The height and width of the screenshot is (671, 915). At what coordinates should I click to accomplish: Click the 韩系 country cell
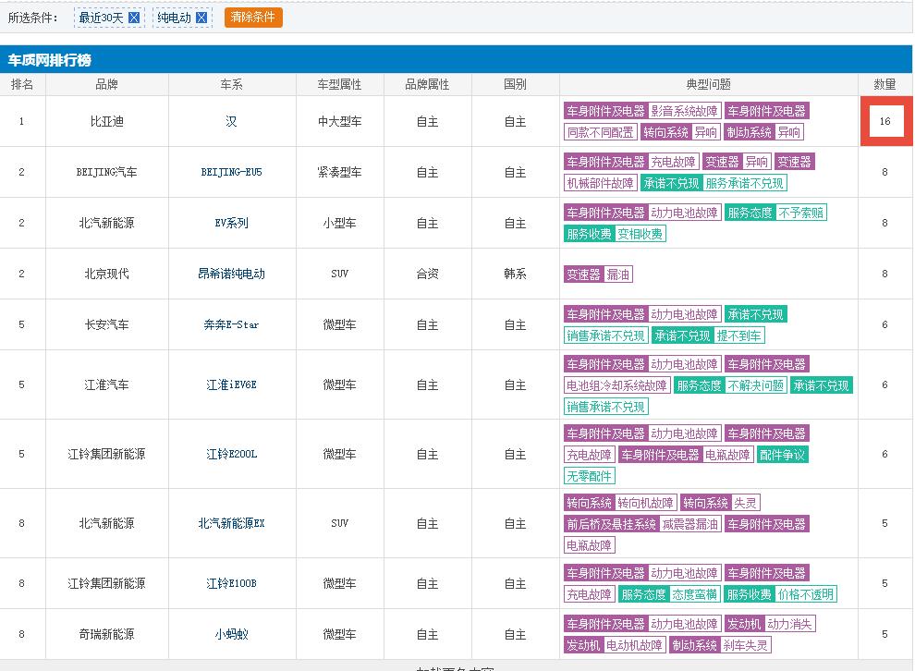click(x=516, y=274)
